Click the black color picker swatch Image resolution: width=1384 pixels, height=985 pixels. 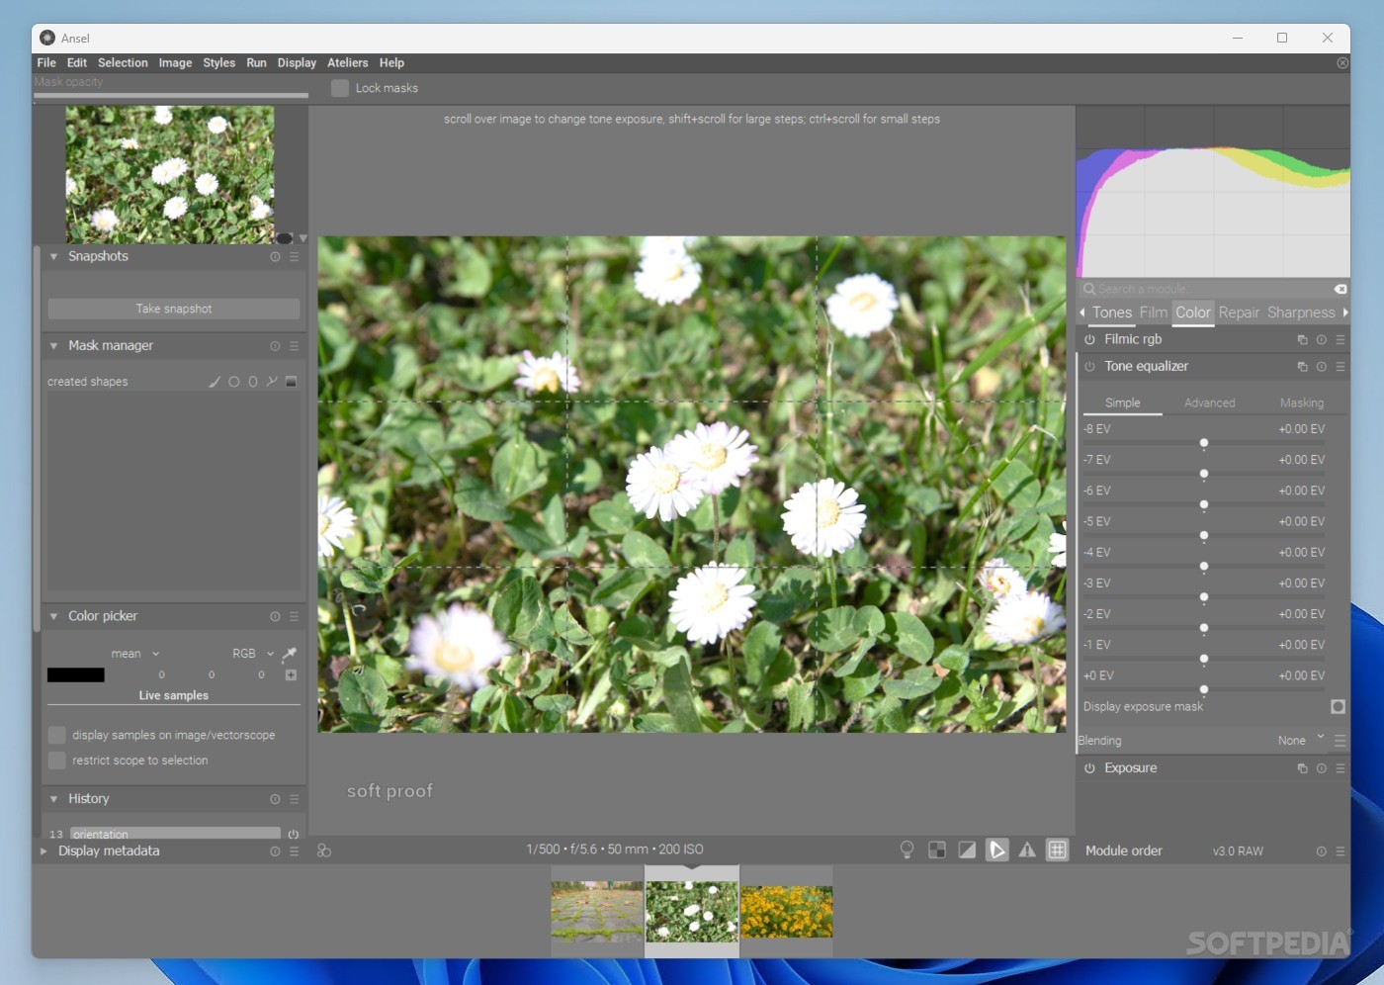pos(76,674)
